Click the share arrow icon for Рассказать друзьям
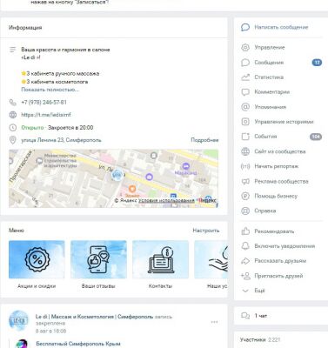Viewport: 328px width, 348px height. (x=245, y=261)
